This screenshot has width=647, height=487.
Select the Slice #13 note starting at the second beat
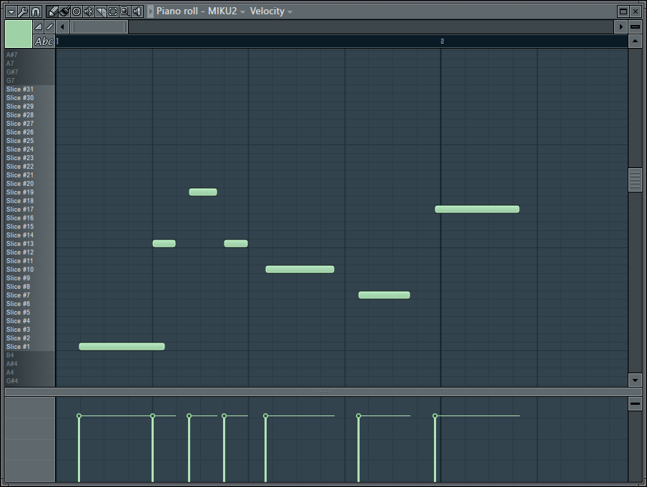click(164, 243)
